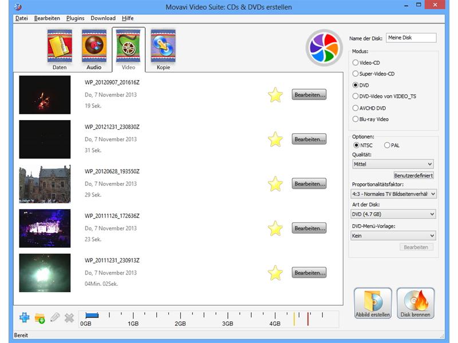
Task: Click the Movavi colorful pinwheel logo
Action: coord(324,47)
